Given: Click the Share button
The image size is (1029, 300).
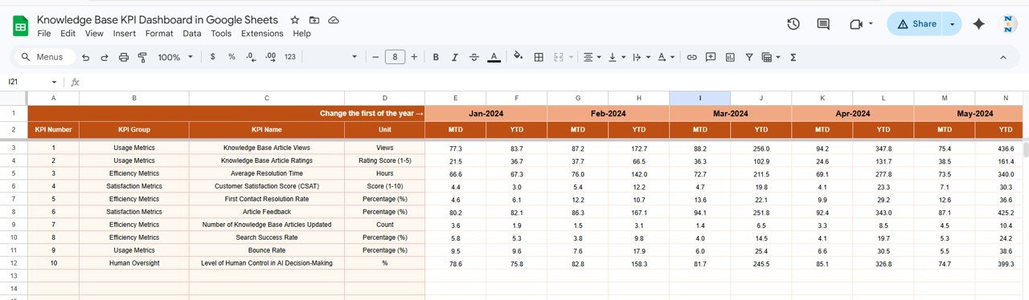Looking at the screenshot, I should tap(916, 24).
